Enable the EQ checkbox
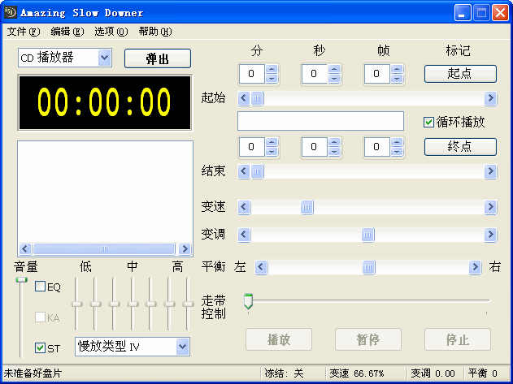Viewport: 513px width, 384px height. coord(40,287)
